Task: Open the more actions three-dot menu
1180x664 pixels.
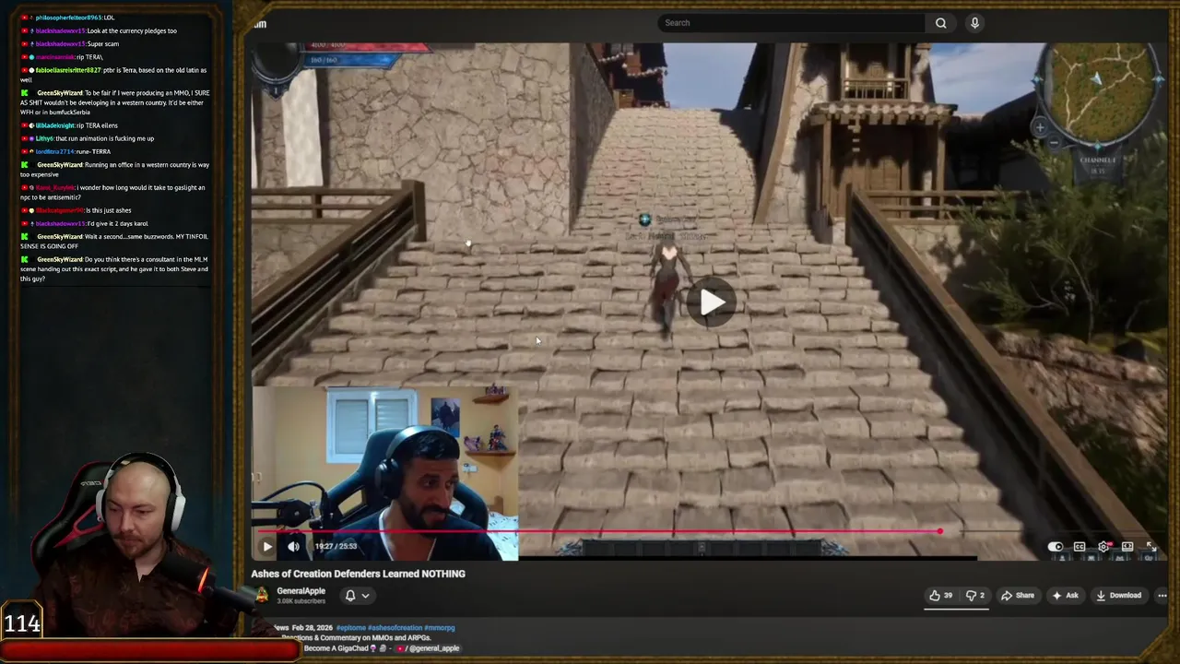Action: coord(1162,596)
